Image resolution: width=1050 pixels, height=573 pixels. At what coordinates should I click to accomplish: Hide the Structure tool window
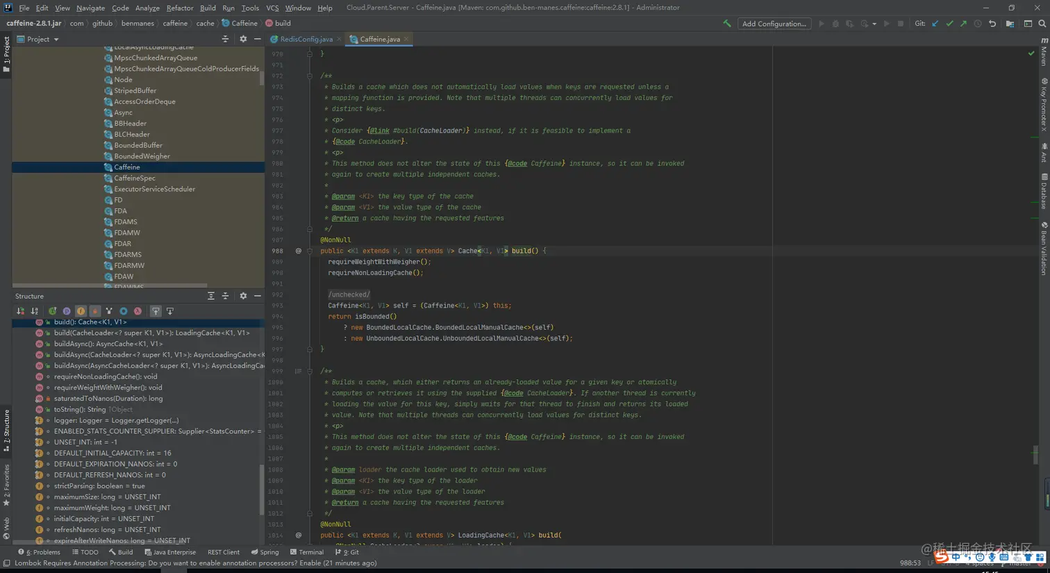click(258, 296)
